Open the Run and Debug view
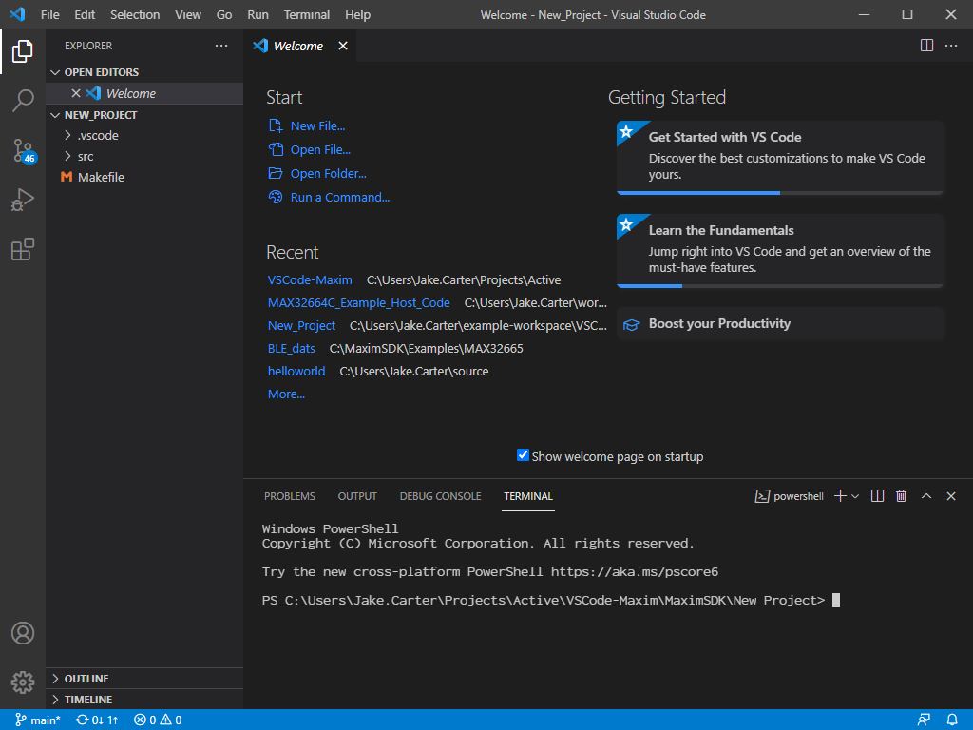The height and width of the screenshot is (730, 973). (23, 200)
